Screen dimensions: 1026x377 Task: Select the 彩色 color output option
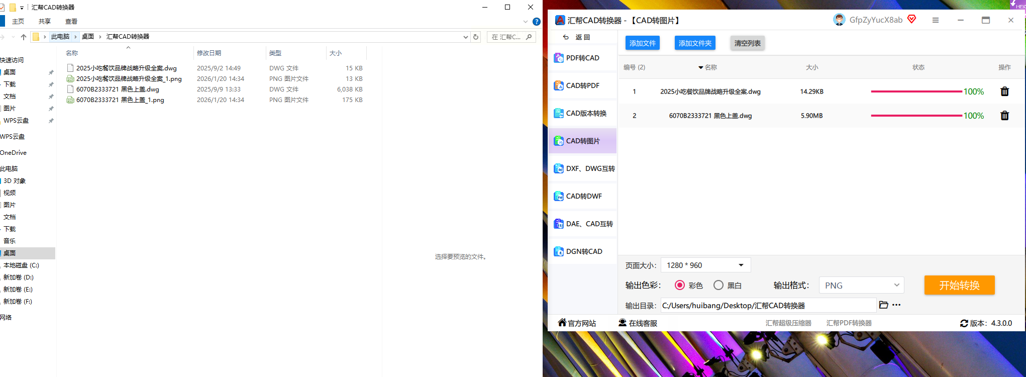tap(680, 286)
